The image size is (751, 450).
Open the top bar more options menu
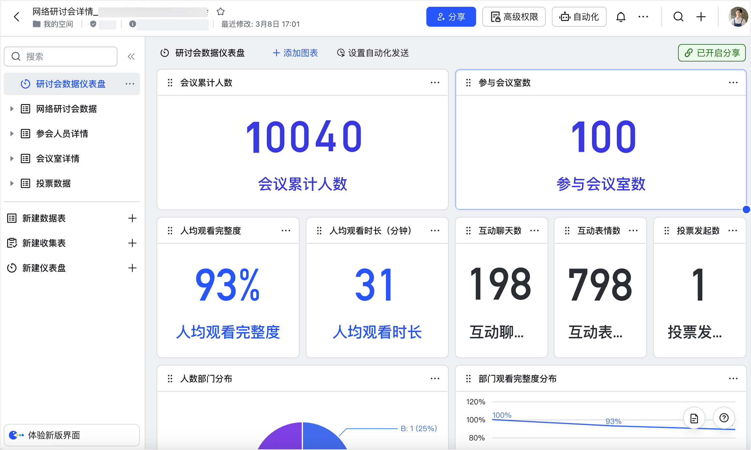(643, 17)
